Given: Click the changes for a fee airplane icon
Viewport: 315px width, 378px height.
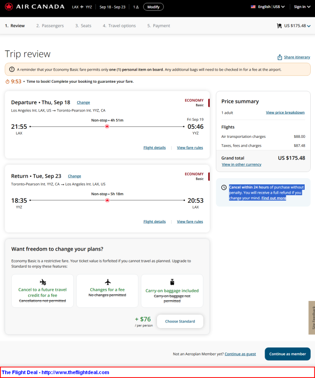Looking at the screenshot, I should click(x=108, y=282).
